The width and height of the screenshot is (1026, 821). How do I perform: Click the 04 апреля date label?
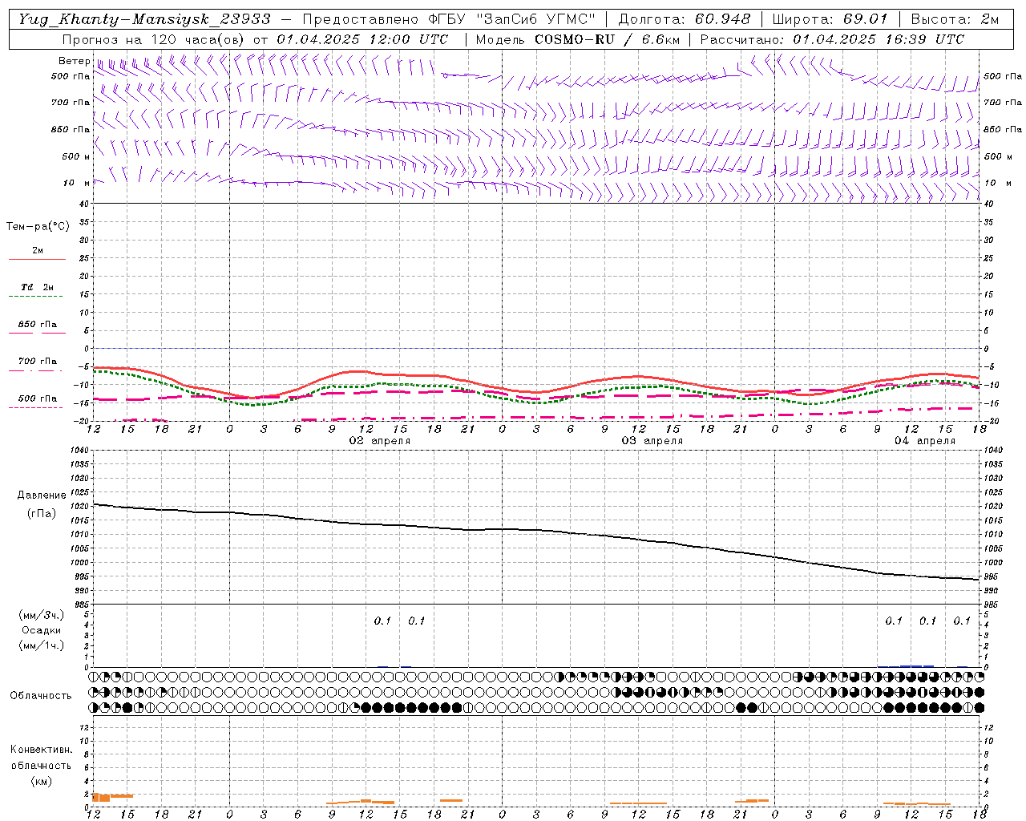925,441
